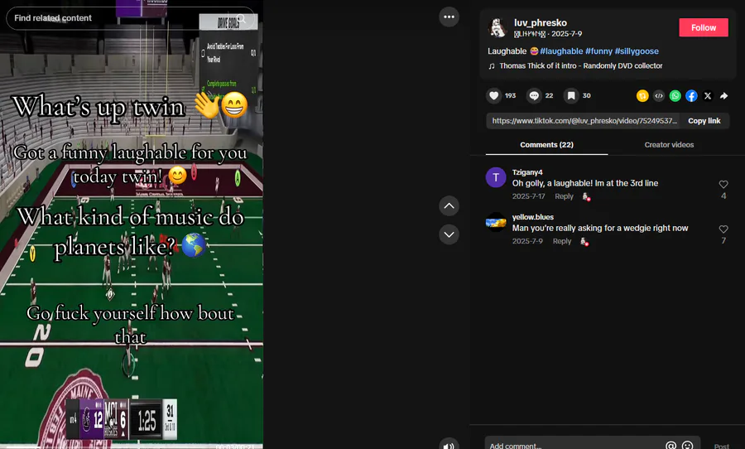Share the video to Facebook
This screenshot has height=449, width=745.
point(691,95)
